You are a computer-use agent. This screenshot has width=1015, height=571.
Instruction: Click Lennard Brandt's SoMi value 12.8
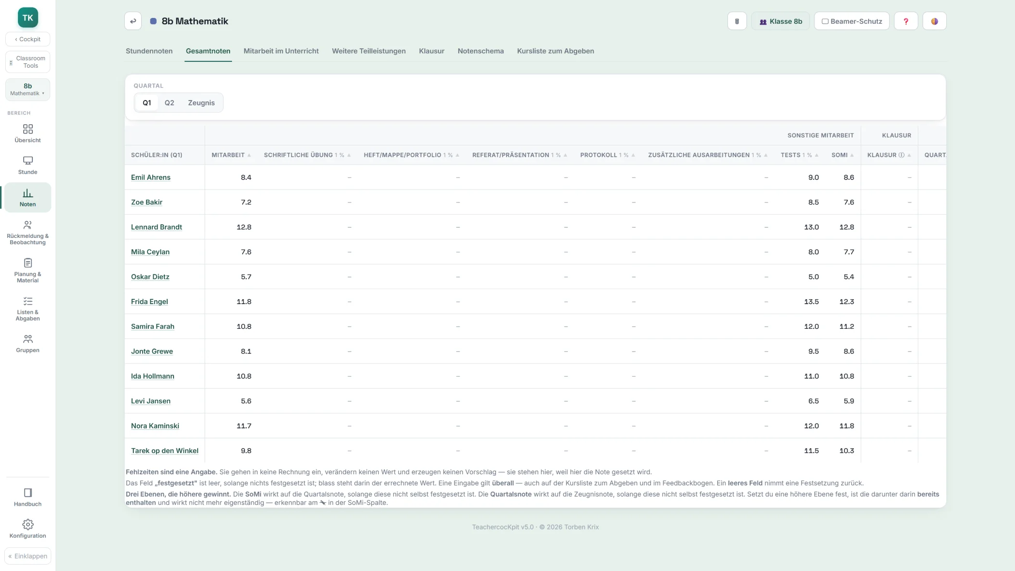coord(846,227)
